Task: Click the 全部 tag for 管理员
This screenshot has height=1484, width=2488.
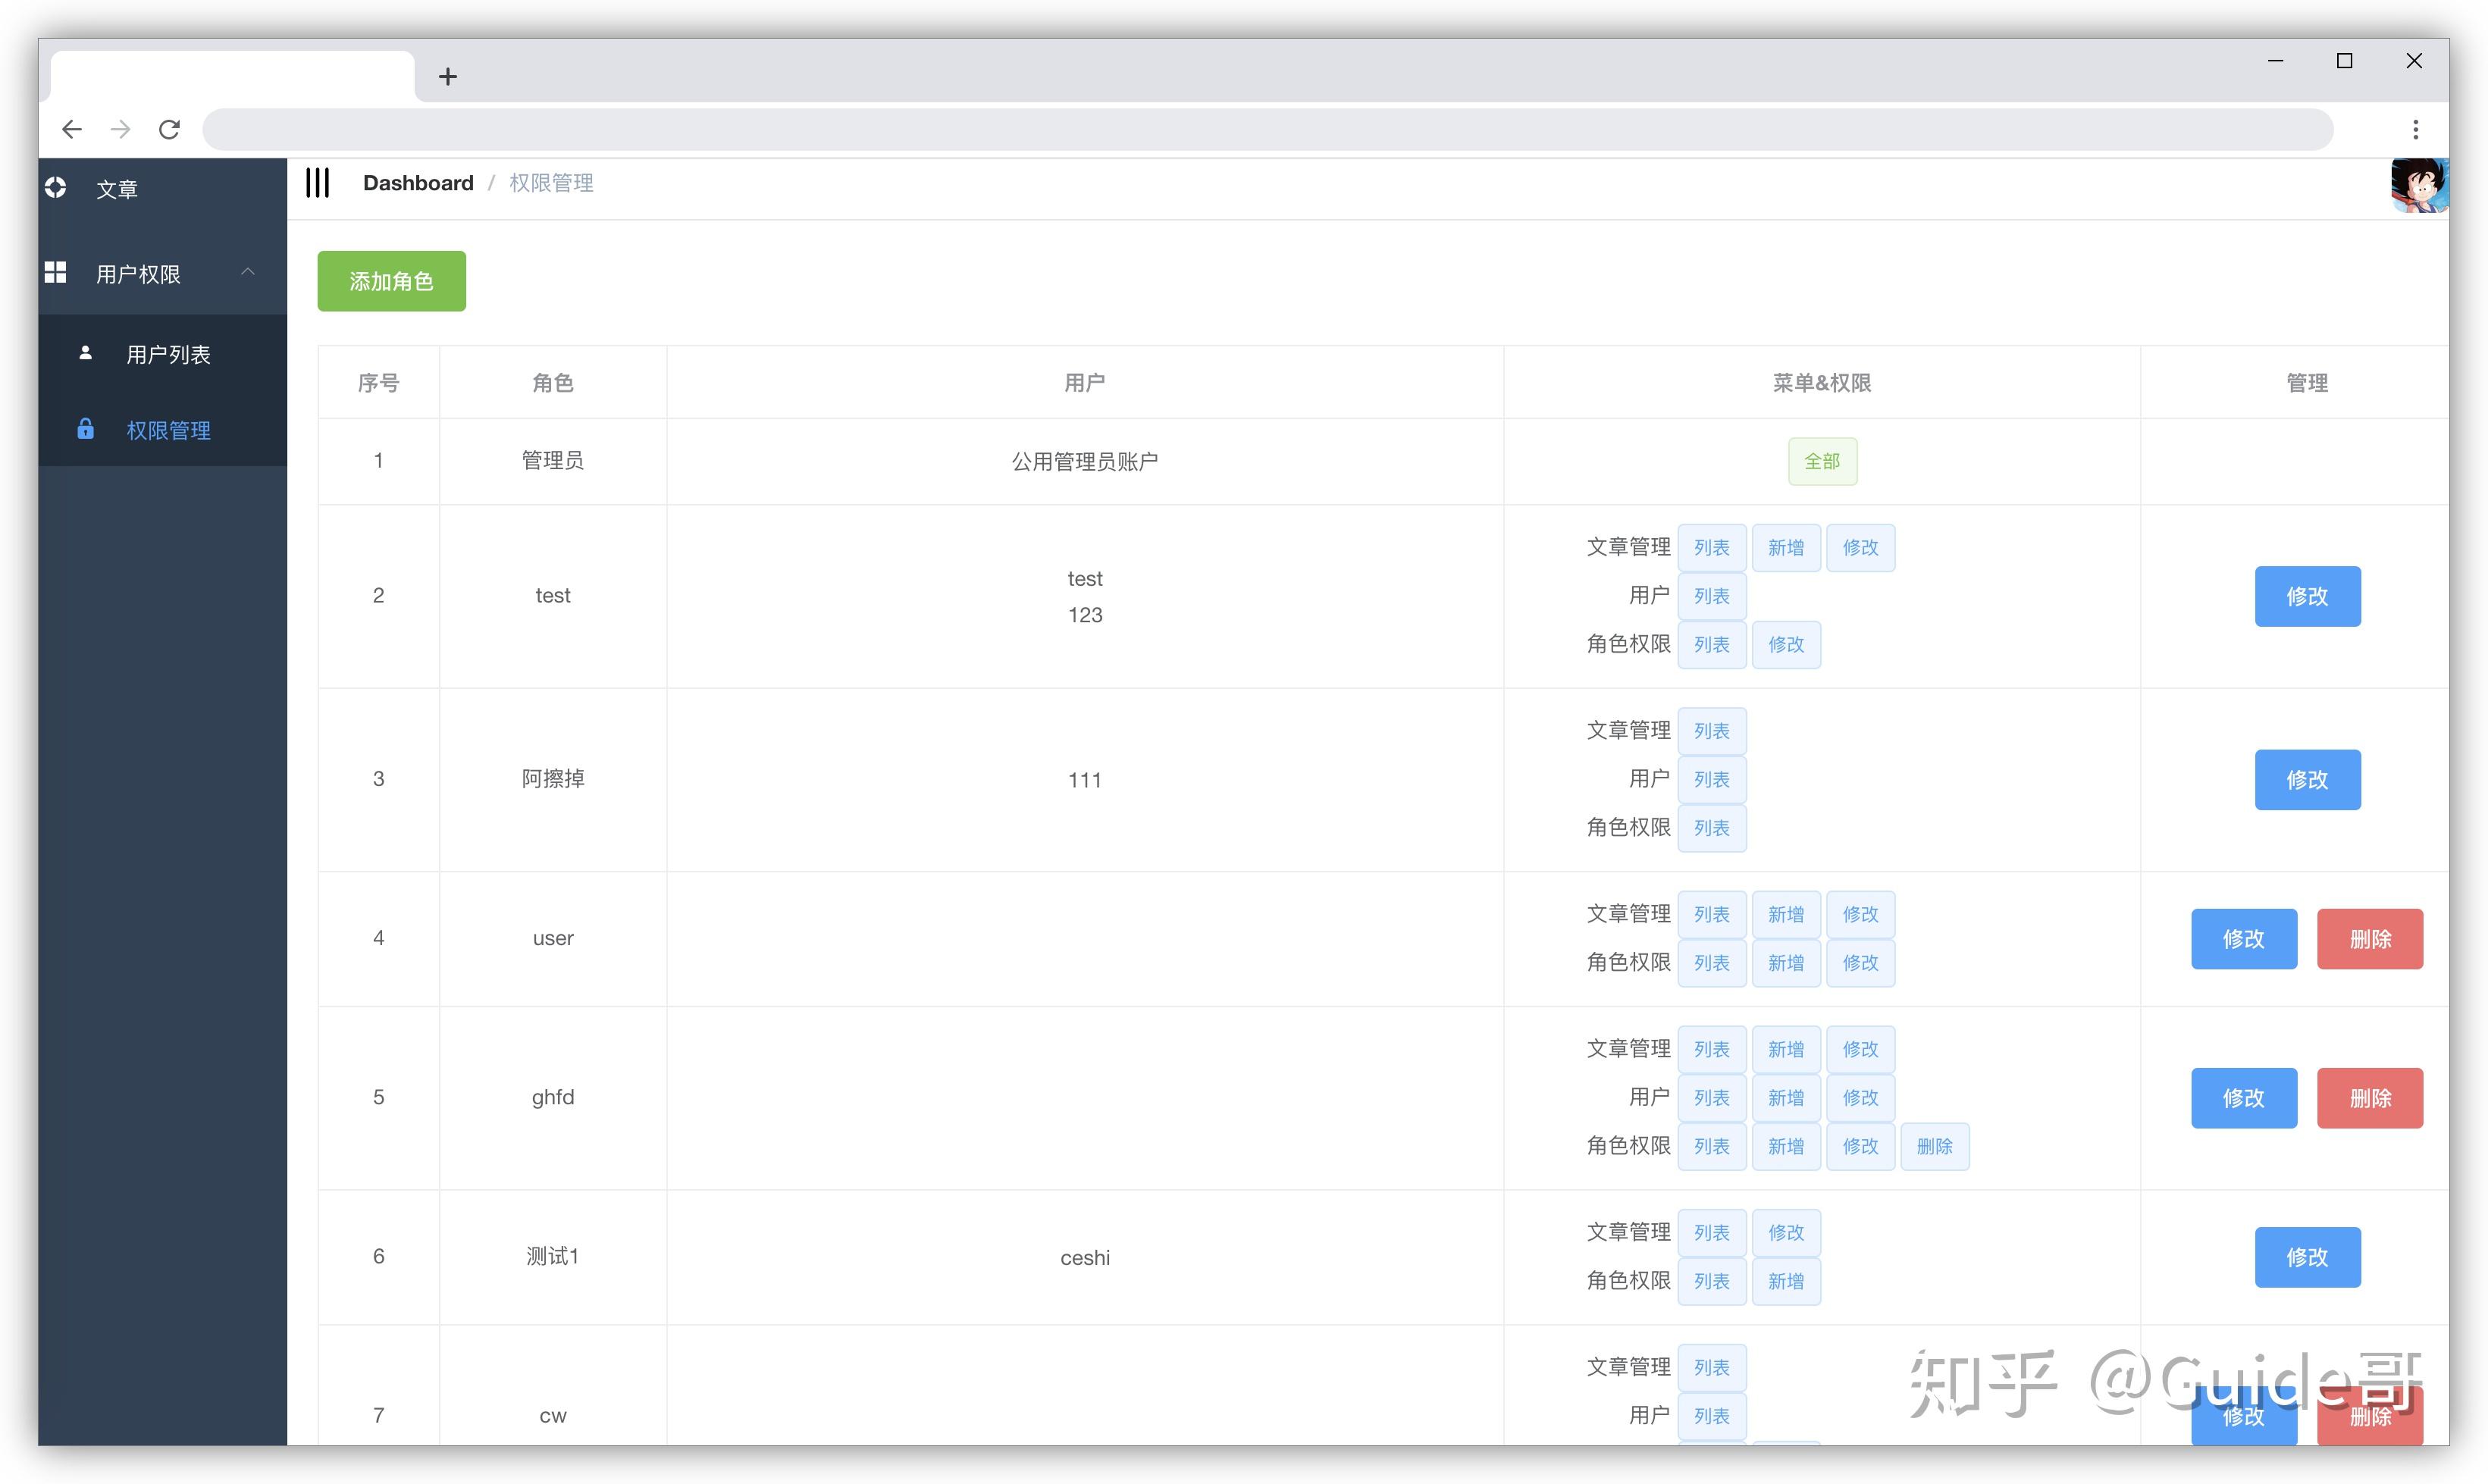Action: [1822, 461]
